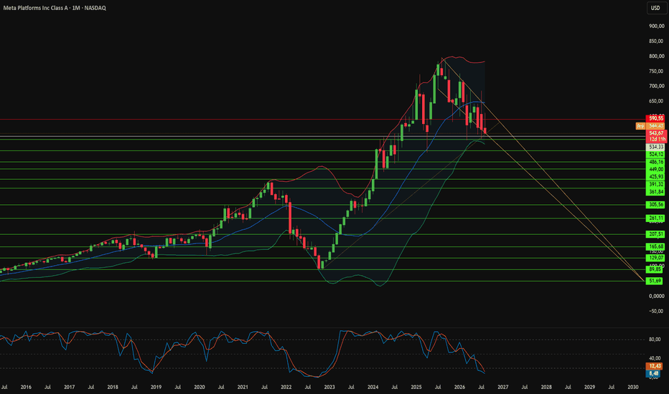Click the 12d 11h countdown label
Viewport: 669px width, 394px height.
point(656,139)
